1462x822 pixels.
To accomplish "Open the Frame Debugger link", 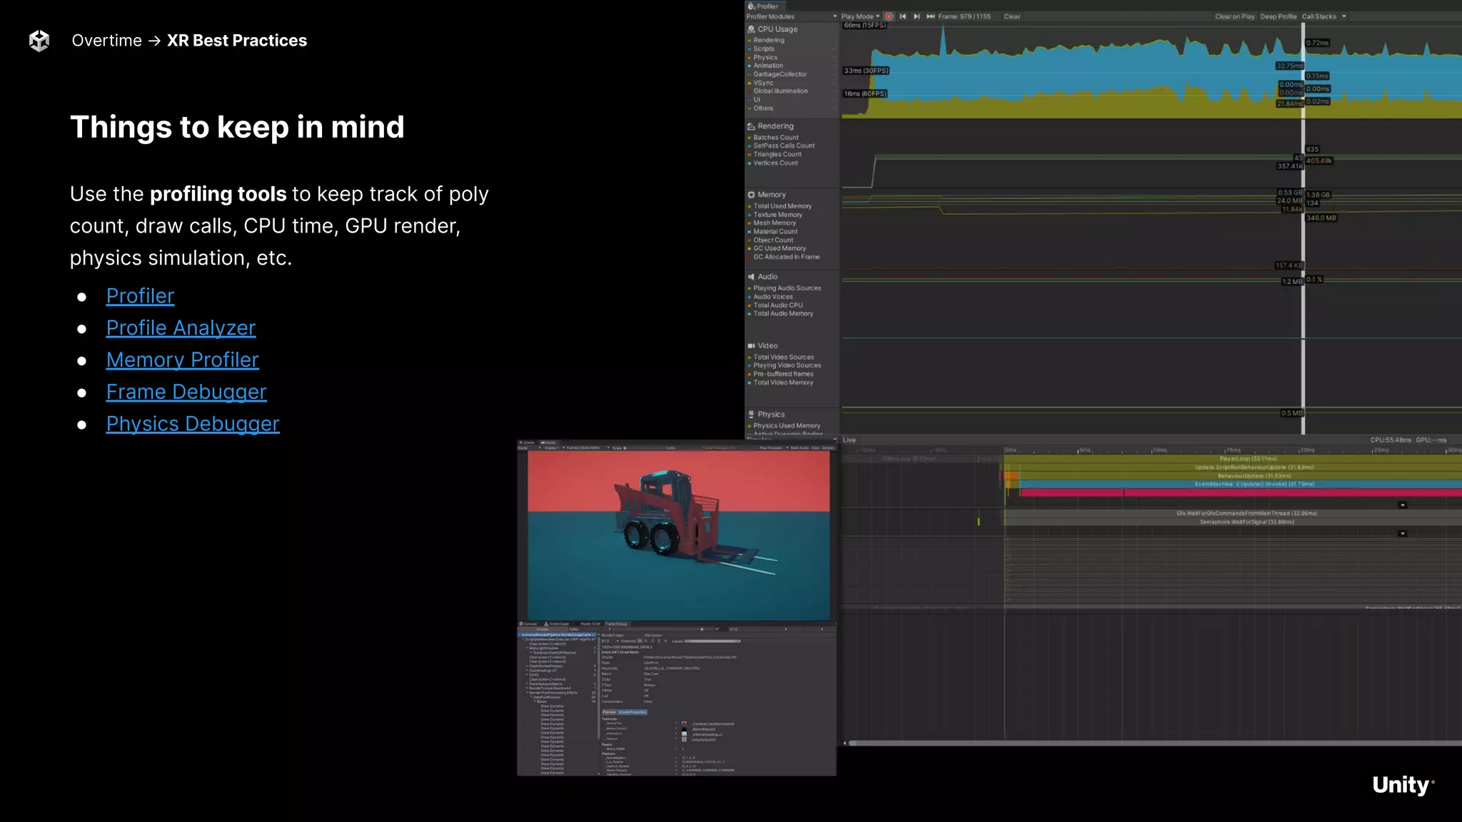I will point(186,392).
